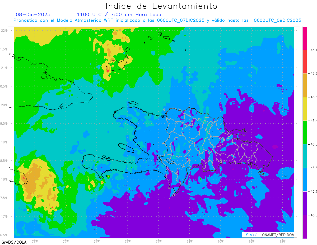Select the red color bar segment
The image size is (317, 245).
click(x=305, y=62)
